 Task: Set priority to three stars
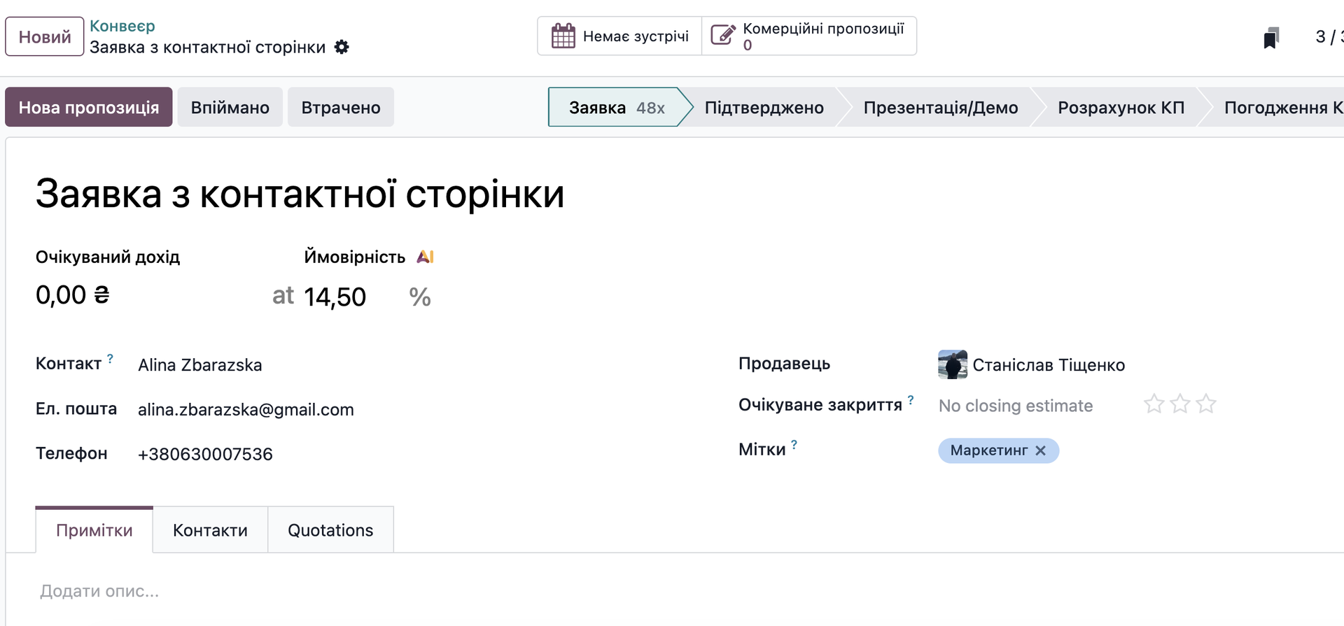tap(1206, 404)
